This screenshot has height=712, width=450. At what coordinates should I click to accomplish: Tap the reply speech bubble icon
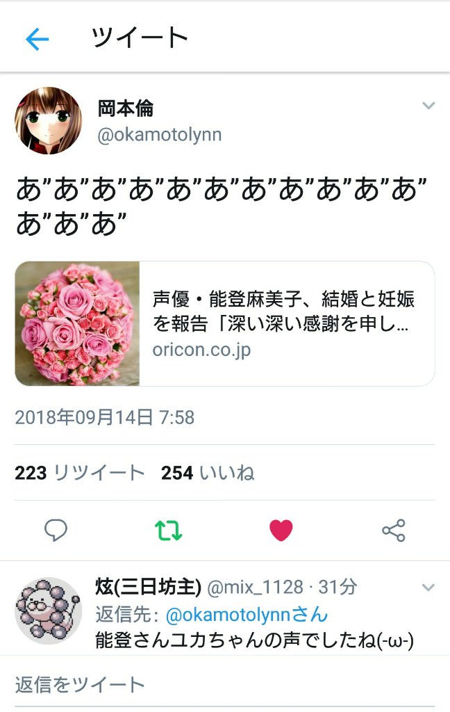56,530
